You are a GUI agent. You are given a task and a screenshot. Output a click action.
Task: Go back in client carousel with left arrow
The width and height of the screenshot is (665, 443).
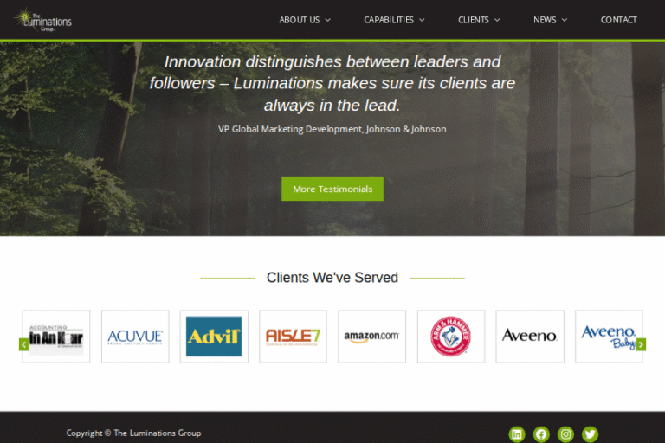pyautogui.click(x=23, y=344)
